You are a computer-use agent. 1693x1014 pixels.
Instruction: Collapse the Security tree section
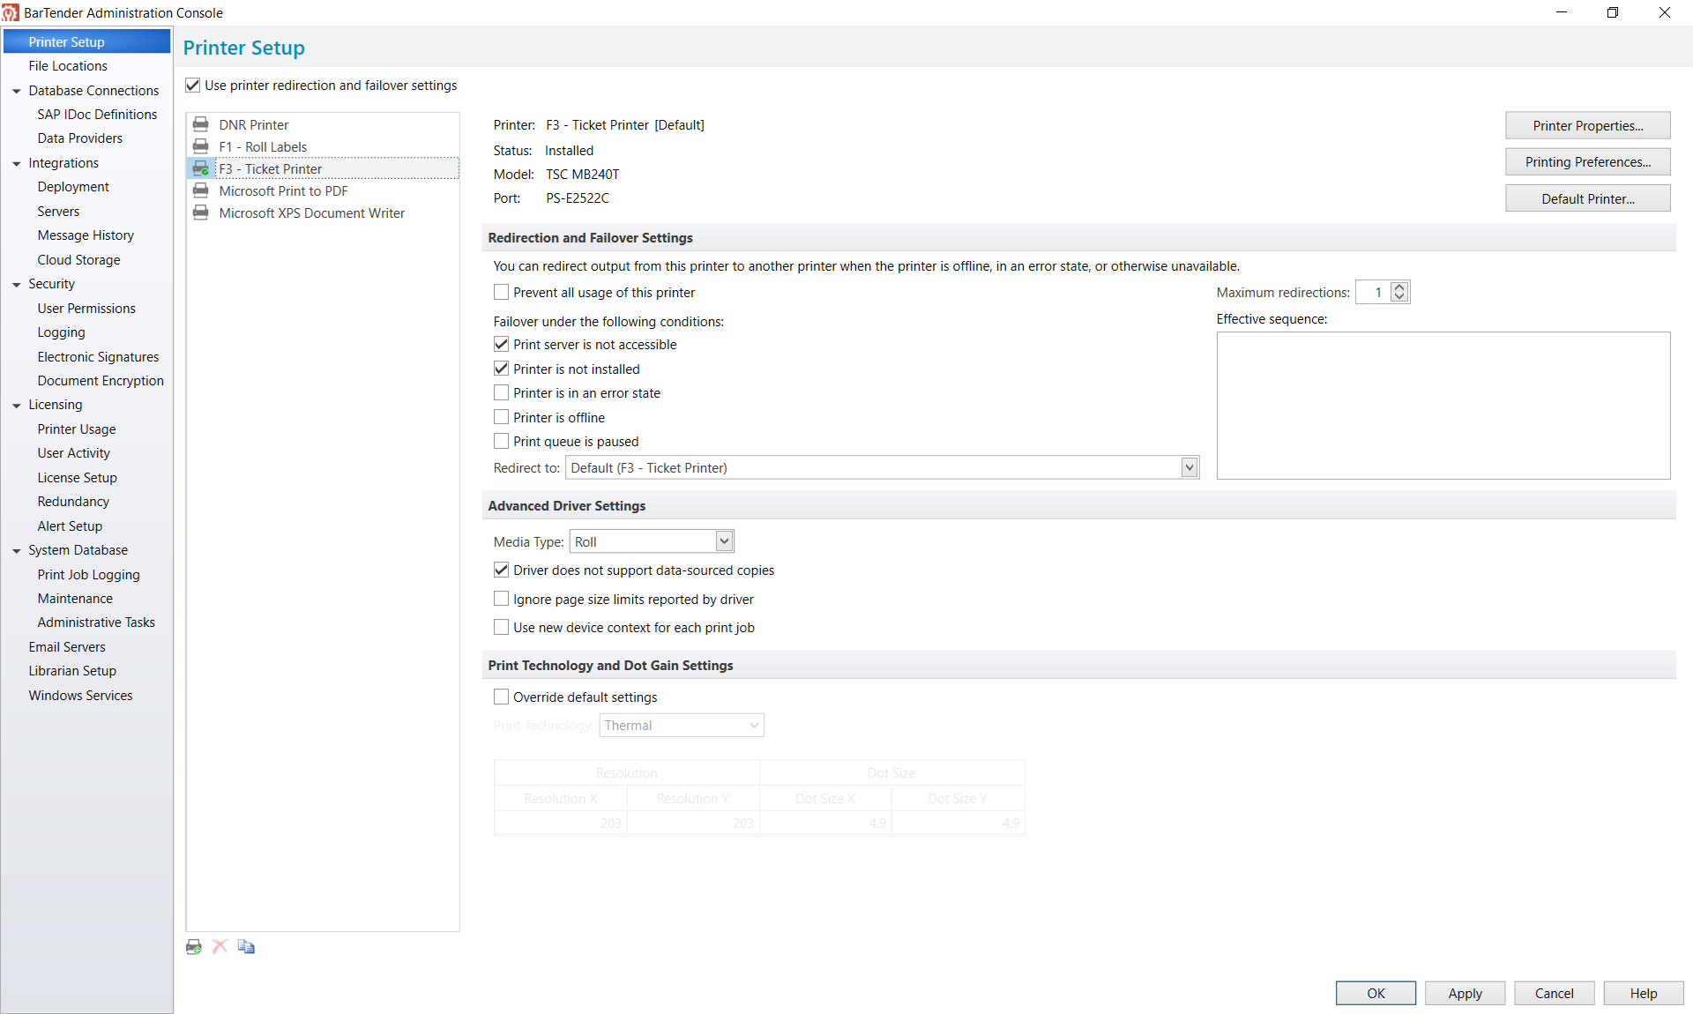coord(16,285)
